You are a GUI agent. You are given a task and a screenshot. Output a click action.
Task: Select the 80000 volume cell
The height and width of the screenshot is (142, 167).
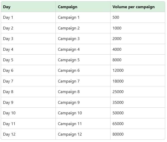pos(118,134)
